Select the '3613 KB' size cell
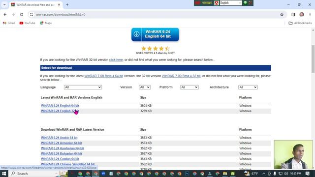The image size is (315, 177). coord(146,159)
